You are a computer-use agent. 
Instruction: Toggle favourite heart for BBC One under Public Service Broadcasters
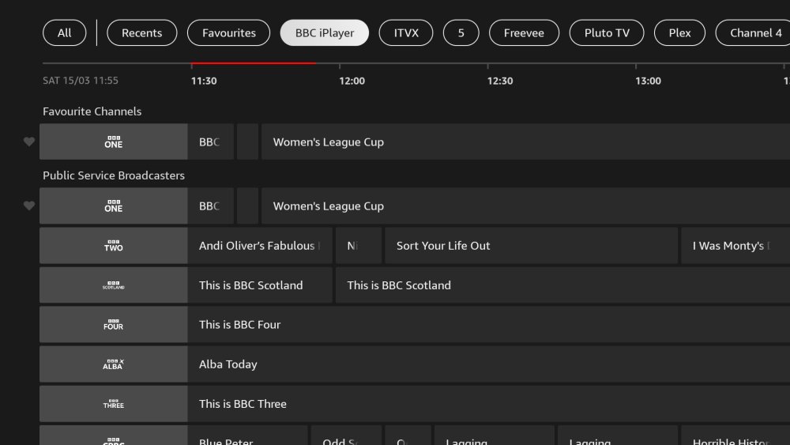tap(29, 206)
